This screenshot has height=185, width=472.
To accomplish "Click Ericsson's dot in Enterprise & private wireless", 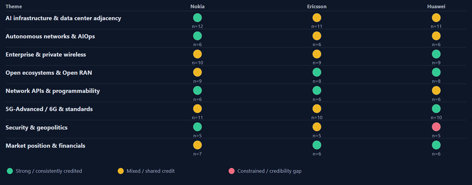I will [317, 54].
